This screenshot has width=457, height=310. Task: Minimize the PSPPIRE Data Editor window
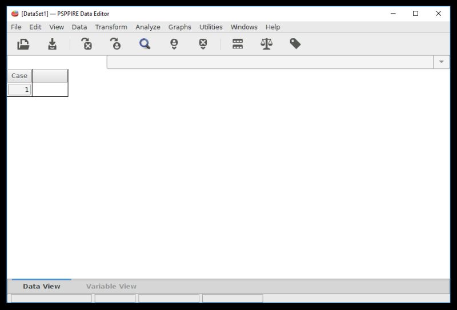click(393, 14)
